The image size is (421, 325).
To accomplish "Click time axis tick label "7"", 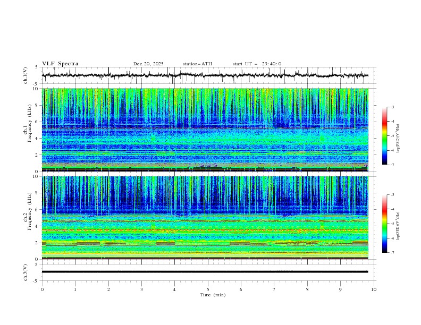I will 274,289.
